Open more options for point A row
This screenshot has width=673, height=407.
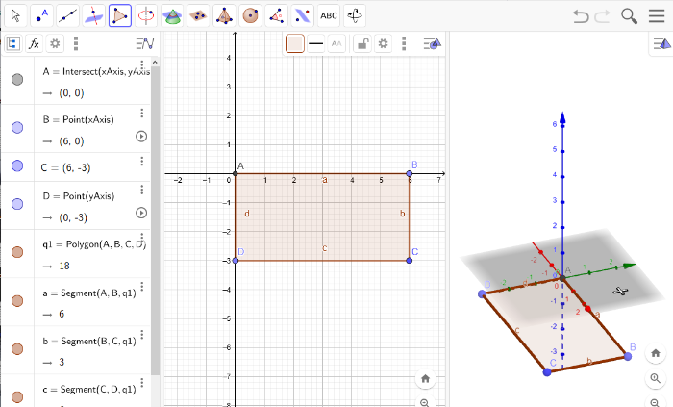coord(142,64)
